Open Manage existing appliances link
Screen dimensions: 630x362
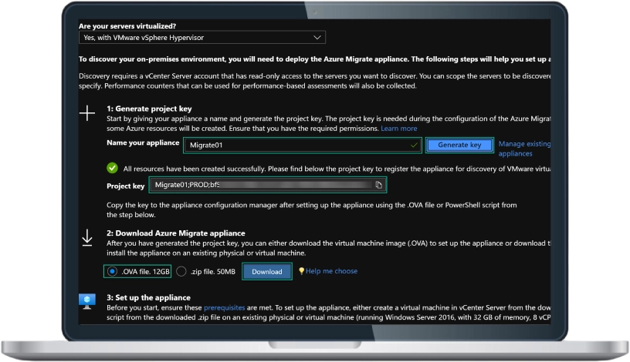(524, 149)
